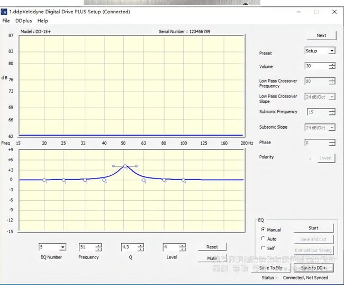Click the EQ band 4 diamond marker

tap(105, 180)
